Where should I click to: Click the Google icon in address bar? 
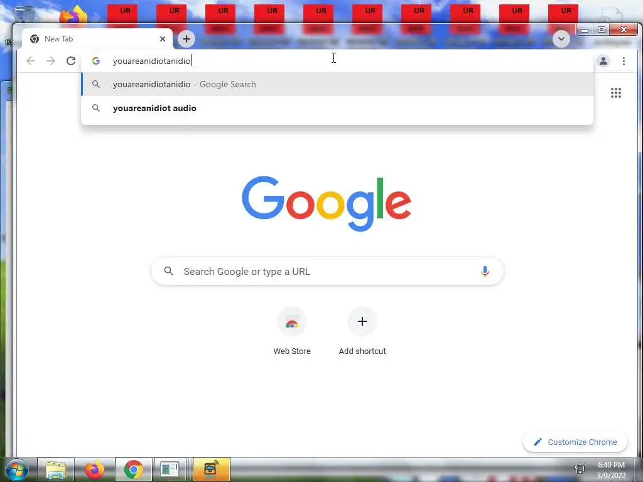[x=96, y=61]
